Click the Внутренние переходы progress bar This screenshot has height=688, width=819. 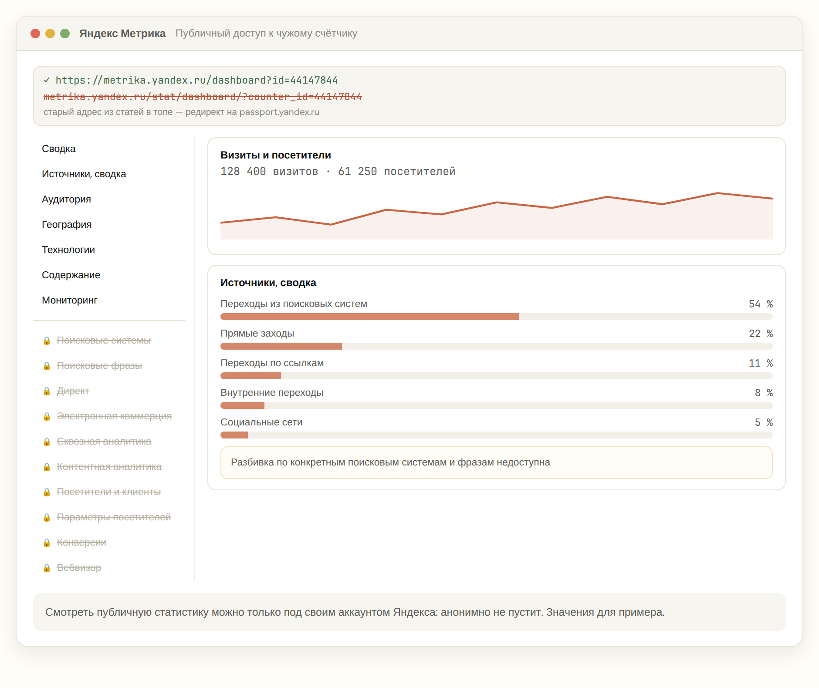[x=497, y=405]
